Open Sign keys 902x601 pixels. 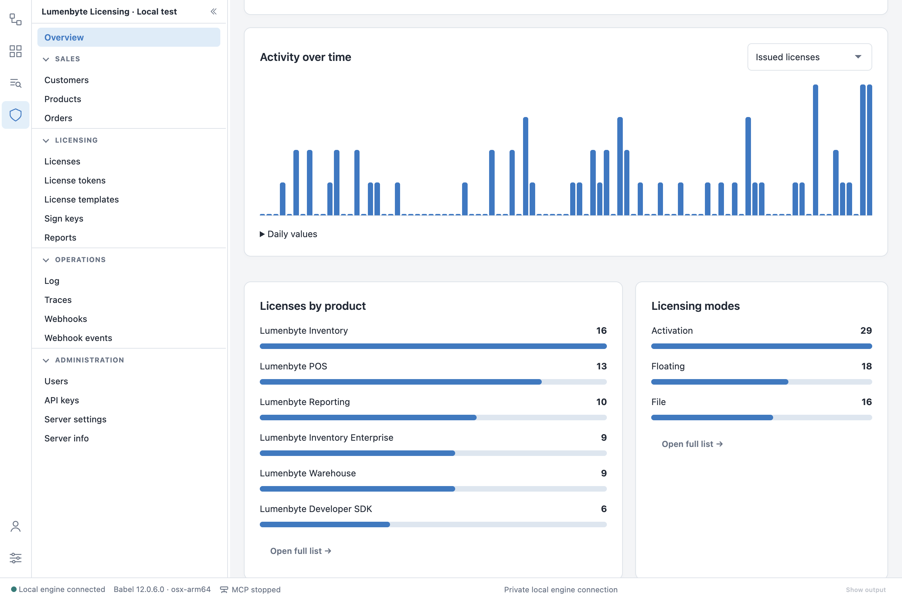[x=64, y=218]
